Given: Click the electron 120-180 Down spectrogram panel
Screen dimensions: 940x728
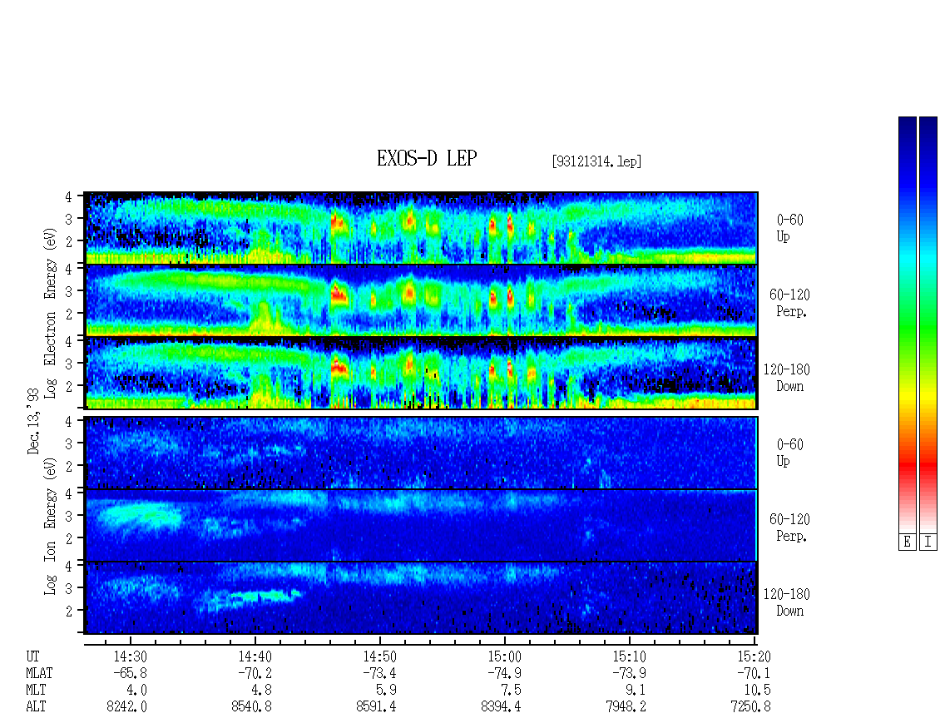Looking at the screenshot, I should coord(422,373).
